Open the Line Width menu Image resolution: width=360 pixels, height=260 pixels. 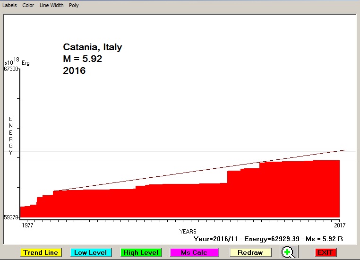click(51, 5)
